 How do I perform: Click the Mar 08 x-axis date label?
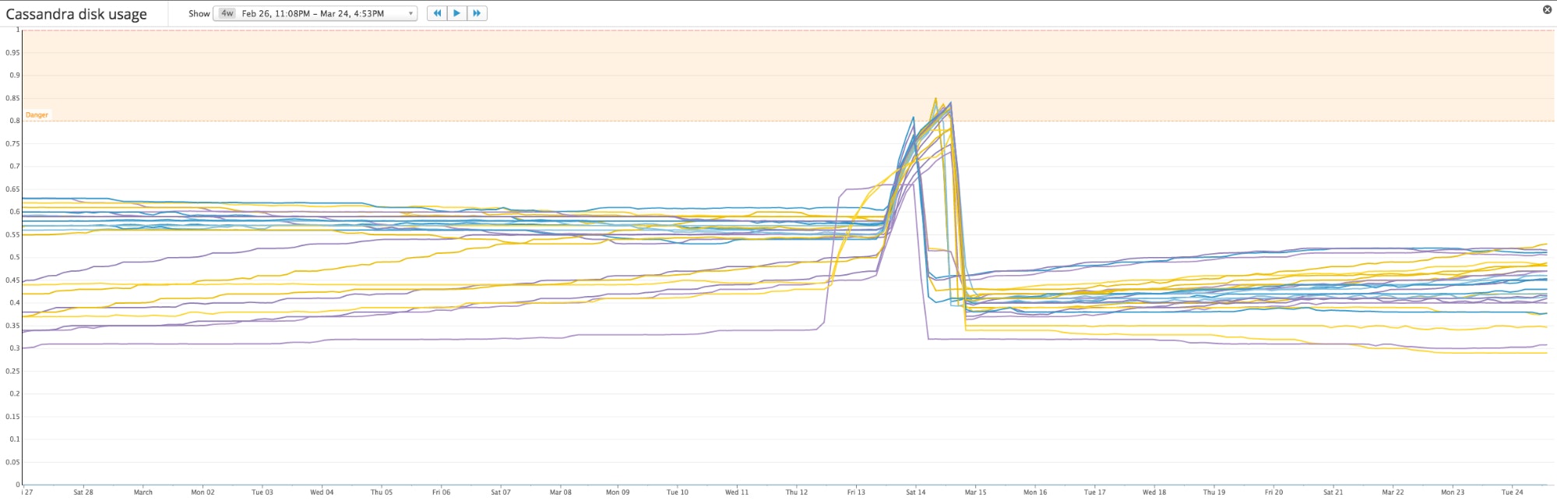click(560, 492)
